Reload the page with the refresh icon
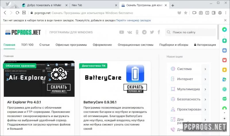 click(x=18, y=13)
